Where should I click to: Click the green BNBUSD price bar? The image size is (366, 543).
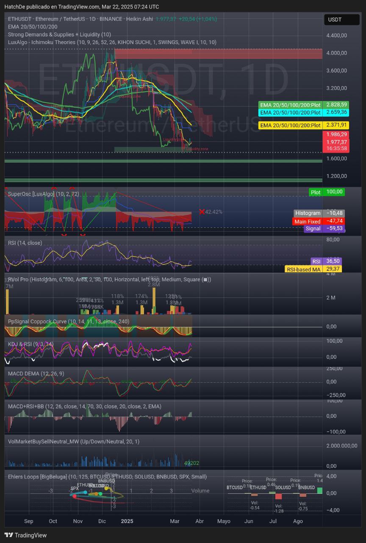319,490
